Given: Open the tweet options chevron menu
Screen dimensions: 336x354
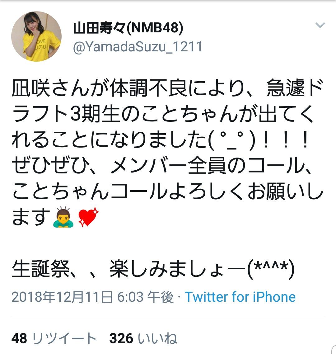Looking at the screenshot, I should (x=320, y=25).
